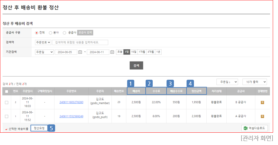Open the 주문일↓ sort order dropdown

coord(227,82)
